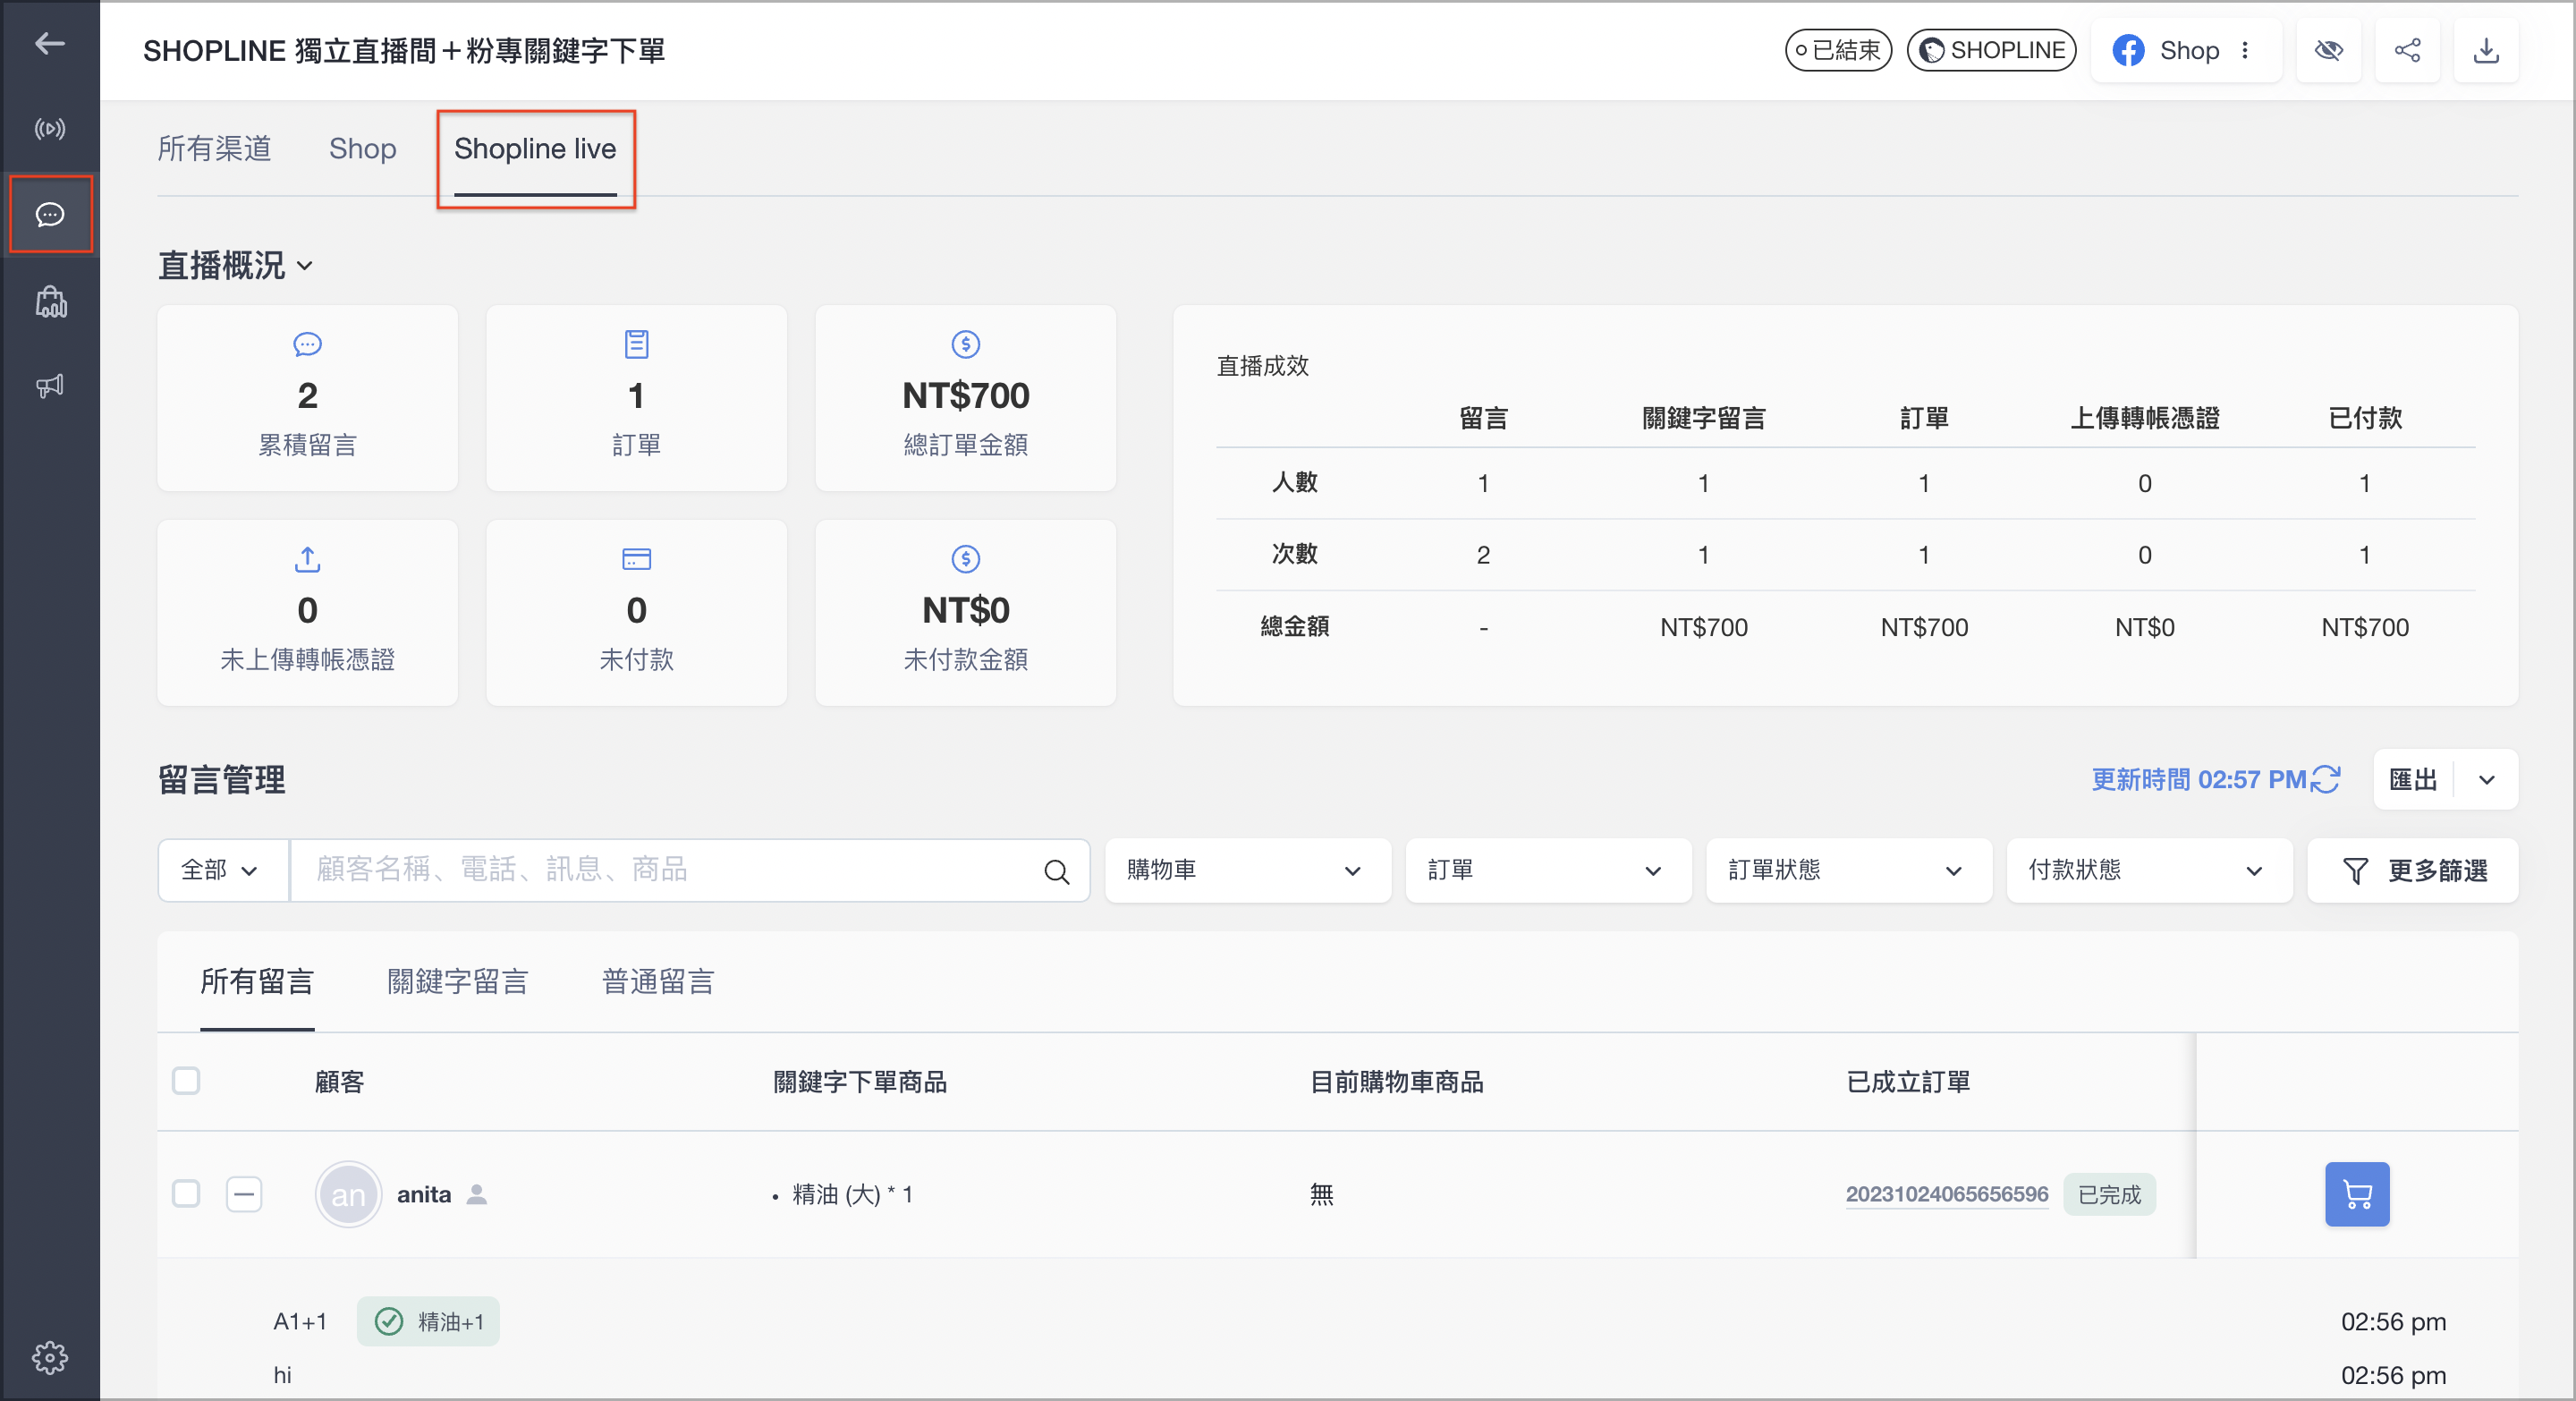This screenshot has height=1401, width=2576.
Task: Collapse anita's comment row with minus button
Action: [x=244, y=1194]
